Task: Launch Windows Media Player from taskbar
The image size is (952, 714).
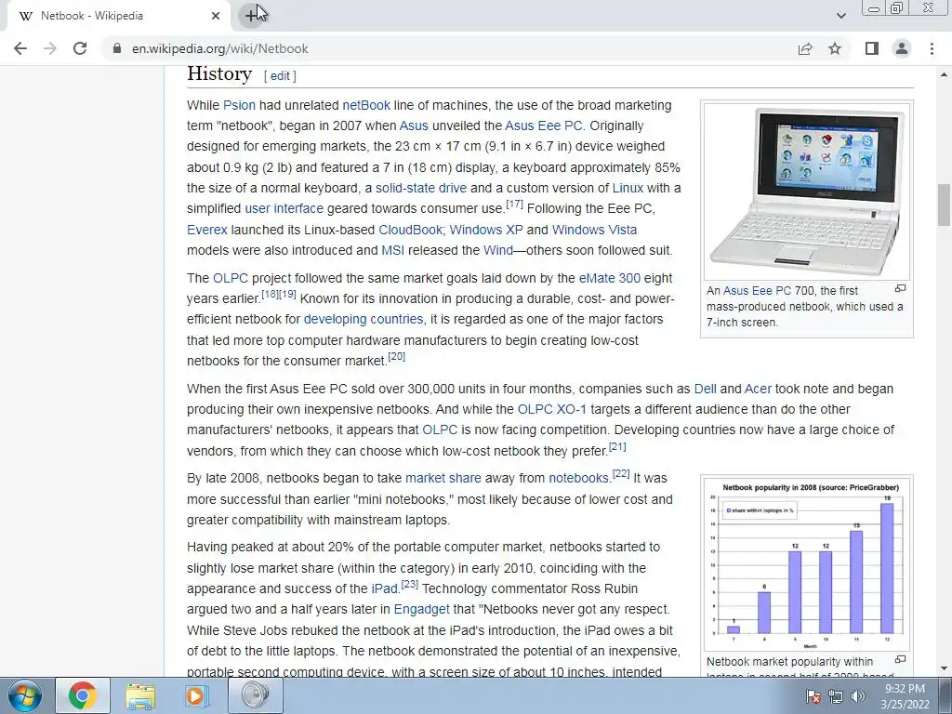Action: tap(197, 695)
